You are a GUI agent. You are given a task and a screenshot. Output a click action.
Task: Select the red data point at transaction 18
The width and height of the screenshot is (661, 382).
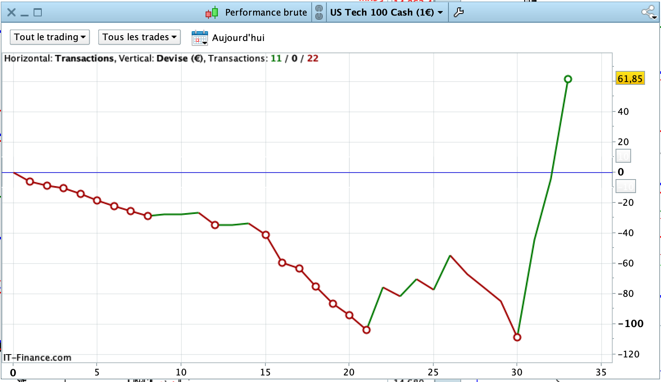316,286
